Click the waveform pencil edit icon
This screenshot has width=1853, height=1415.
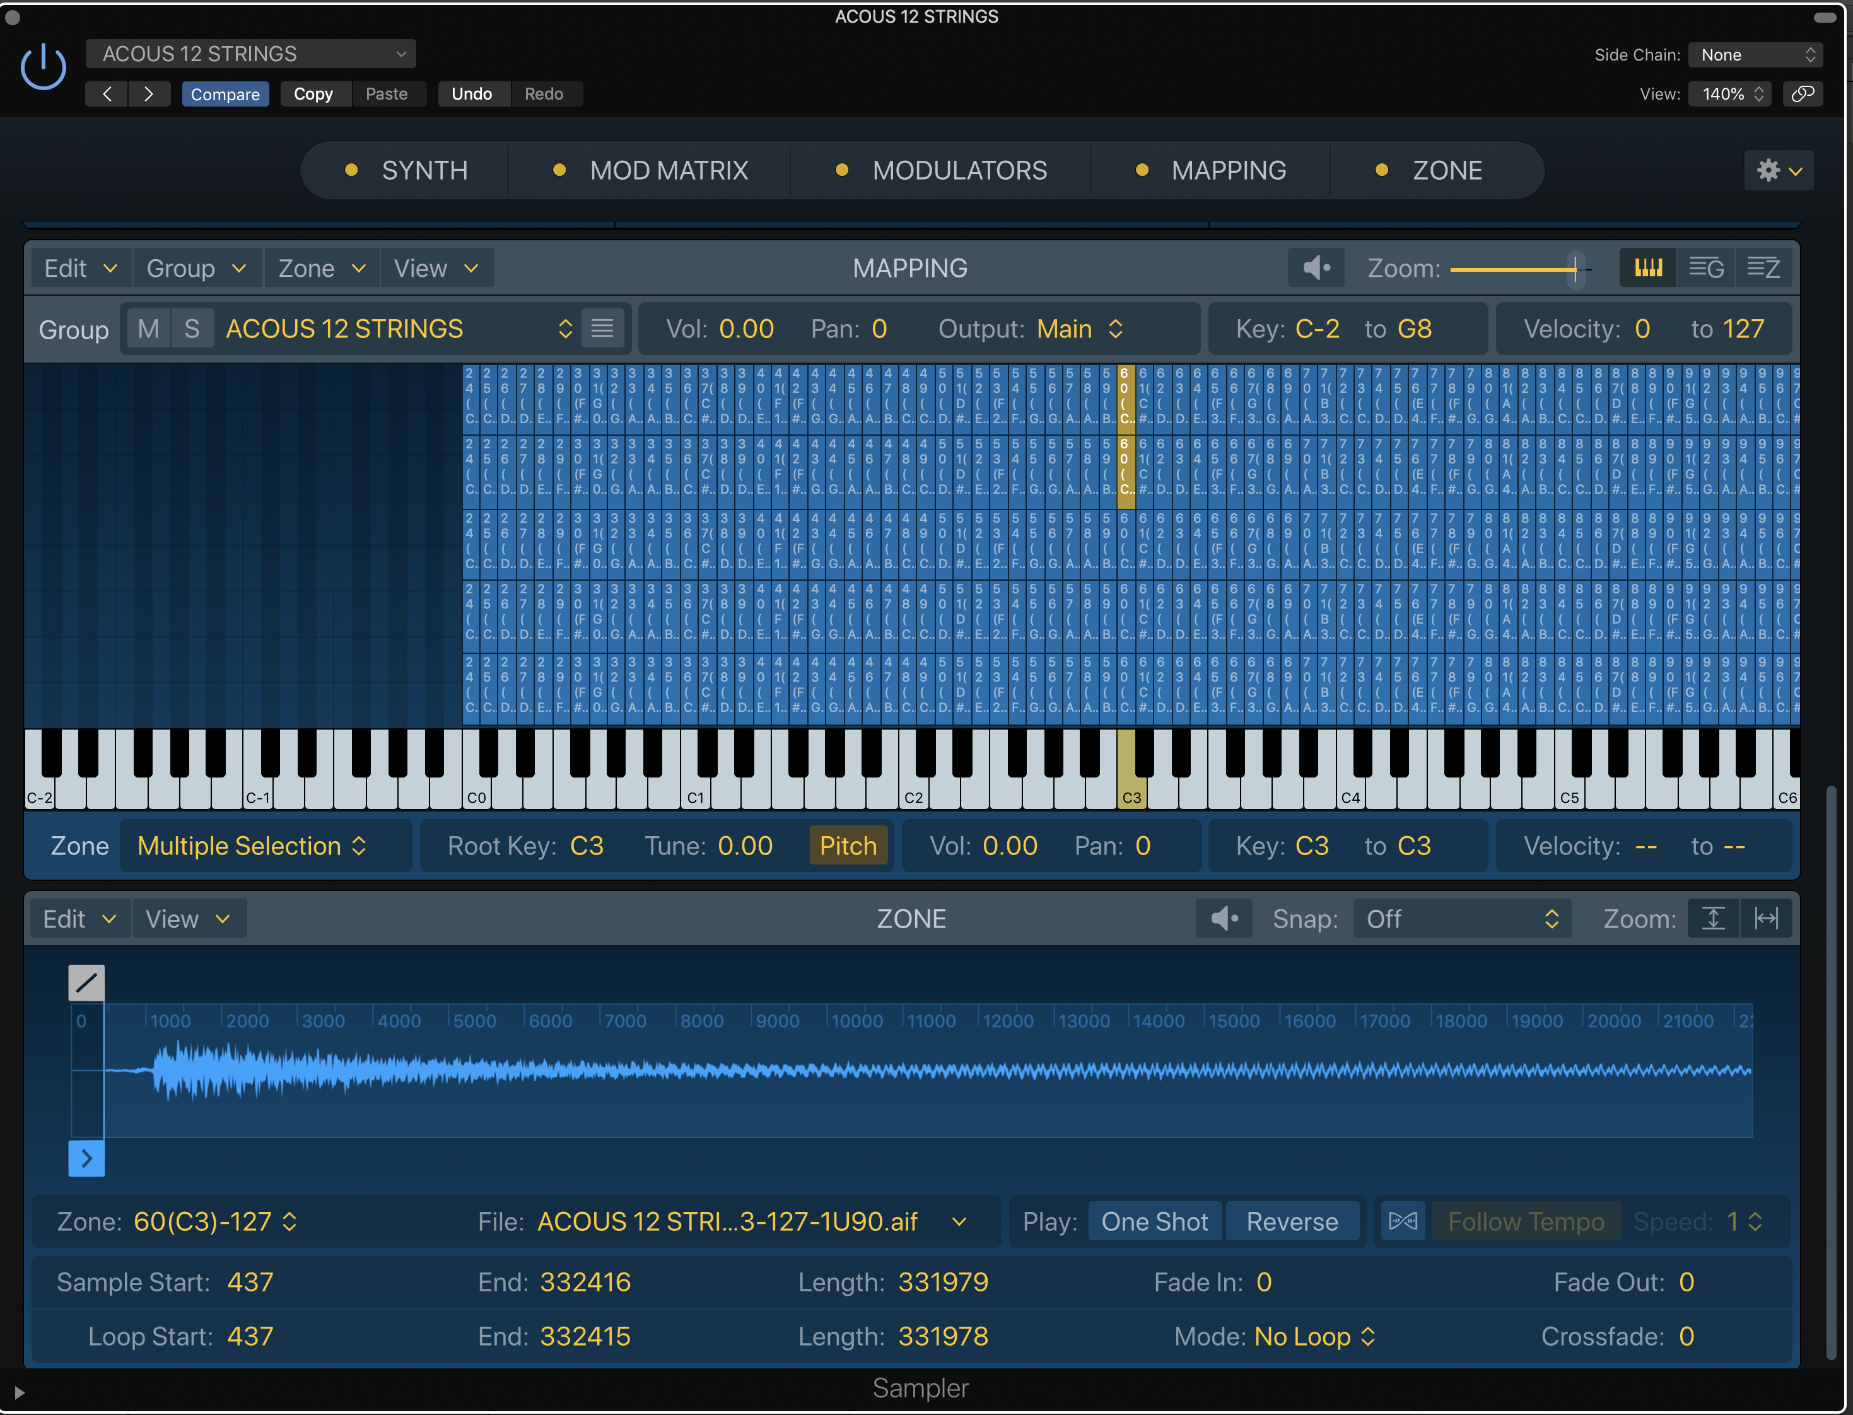(x=87, y=983)
